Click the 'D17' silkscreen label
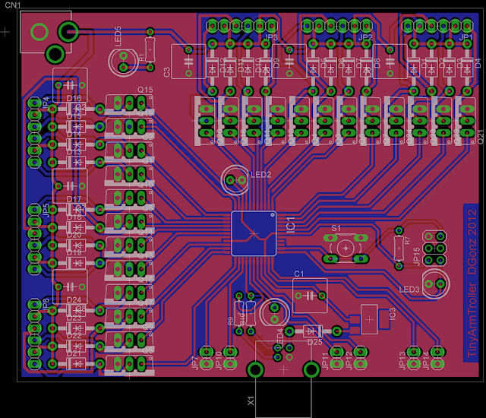 point(74,199)
